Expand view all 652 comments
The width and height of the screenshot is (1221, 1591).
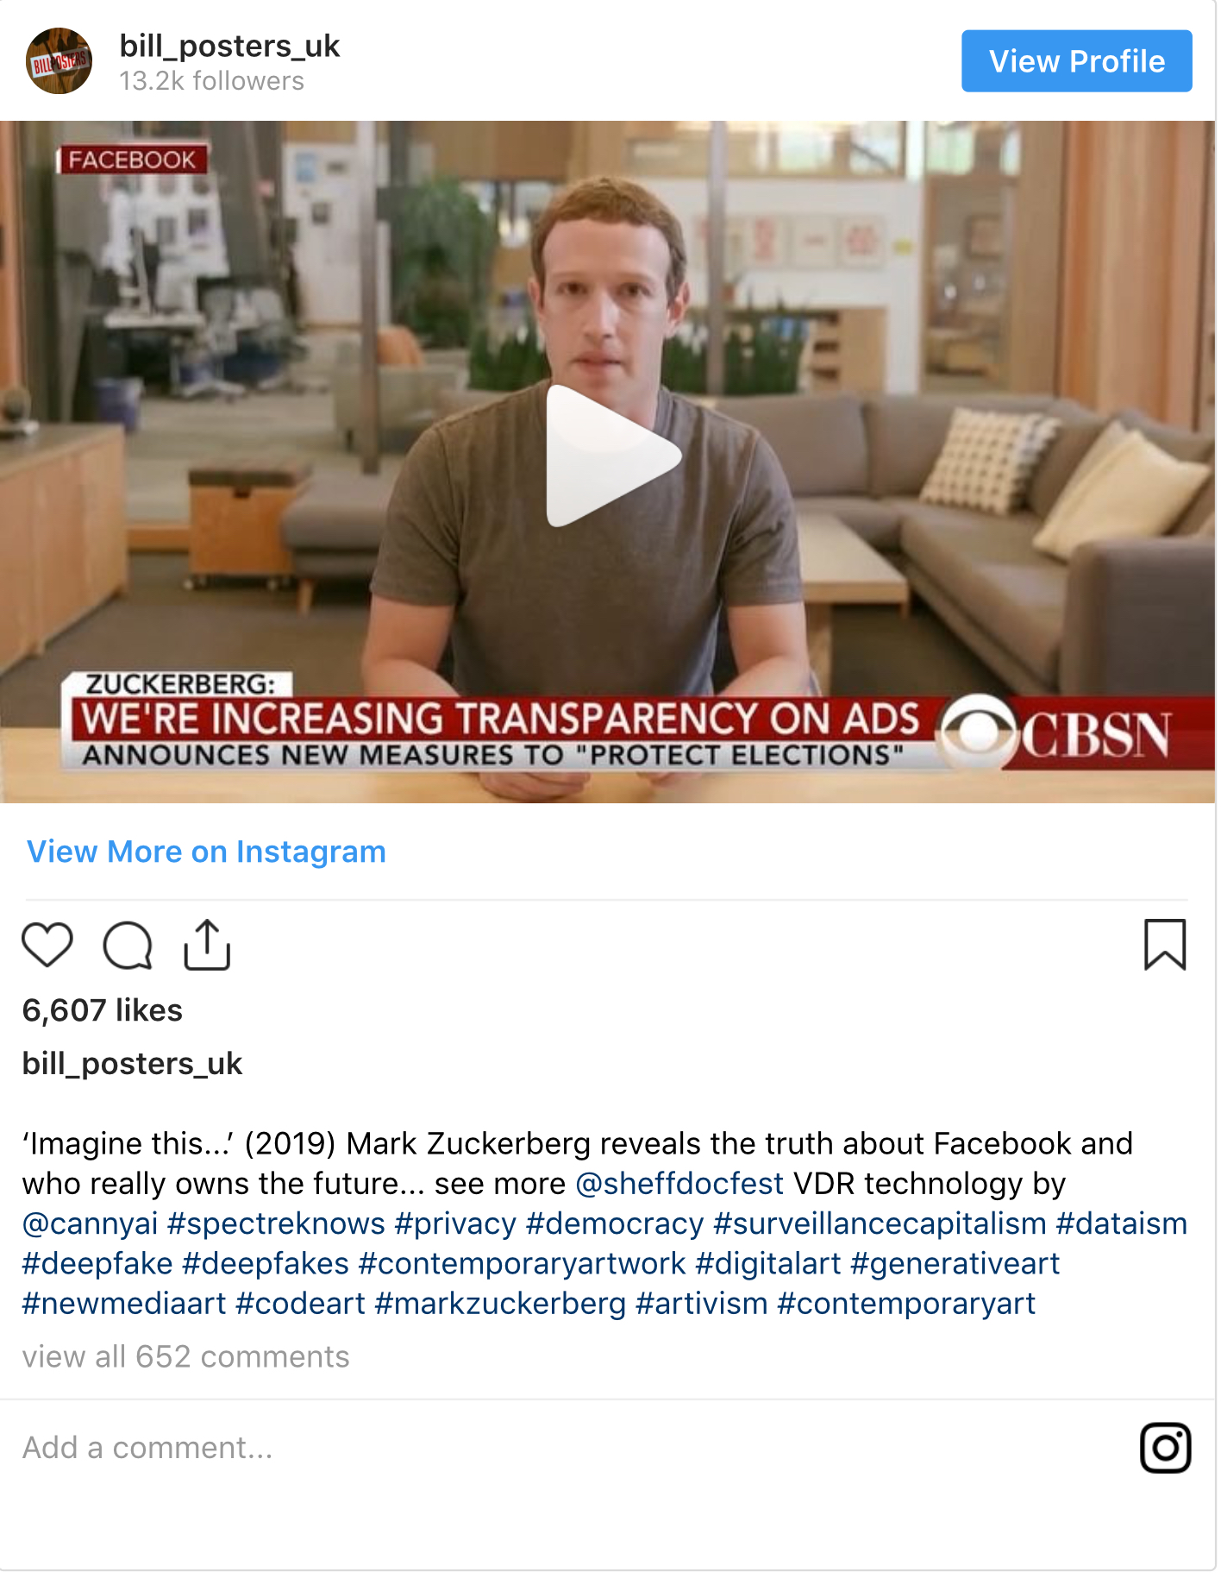pyautogui.click(x=186, y=1357)
